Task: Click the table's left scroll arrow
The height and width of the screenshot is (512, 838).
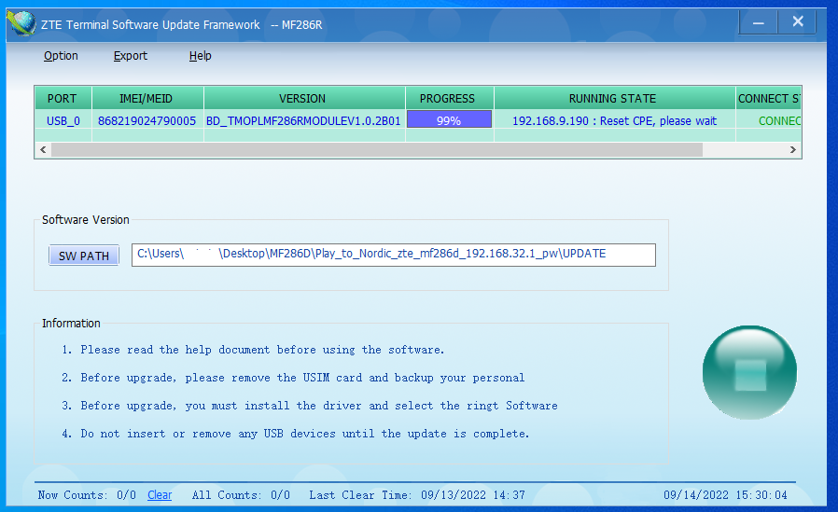Action: 43,150
